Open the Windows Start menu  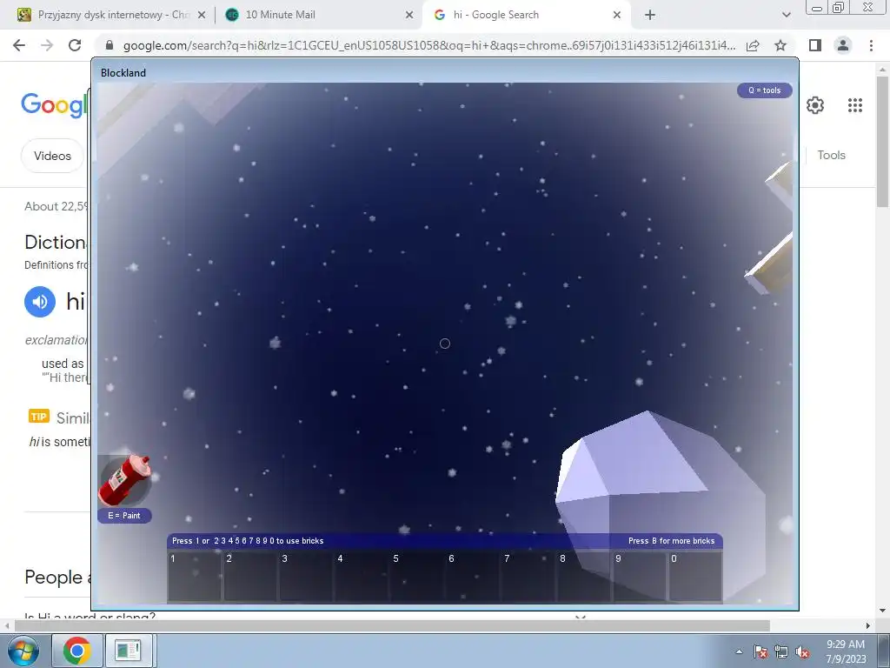pos(23,651)
